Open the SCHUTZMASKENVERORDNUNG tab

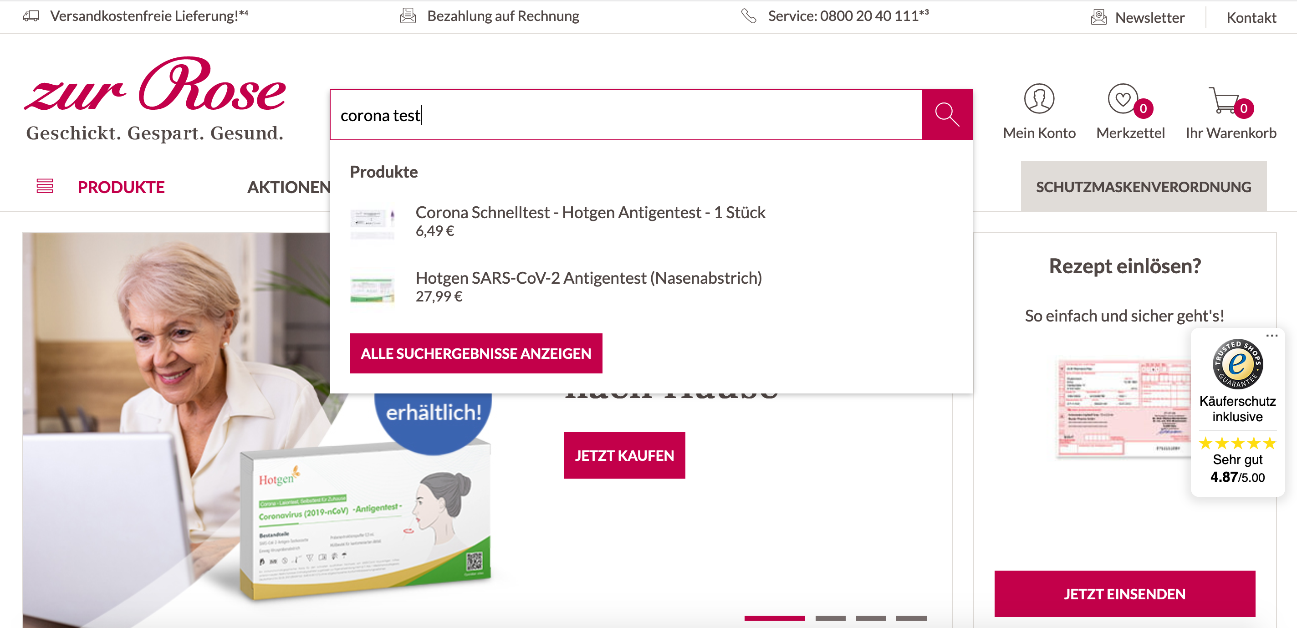click(1143, 186)
